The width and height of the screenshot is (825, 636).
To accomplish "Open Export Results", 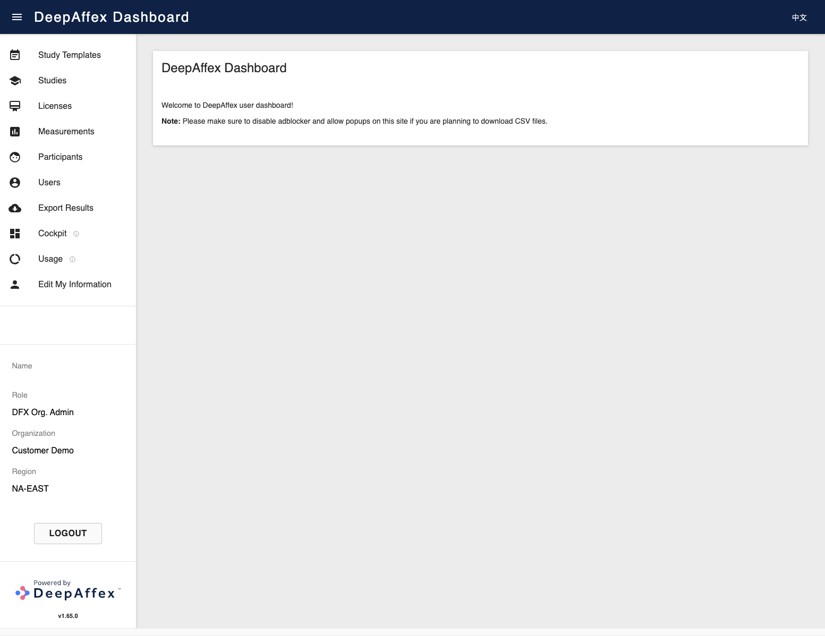I will click(68, 208).
